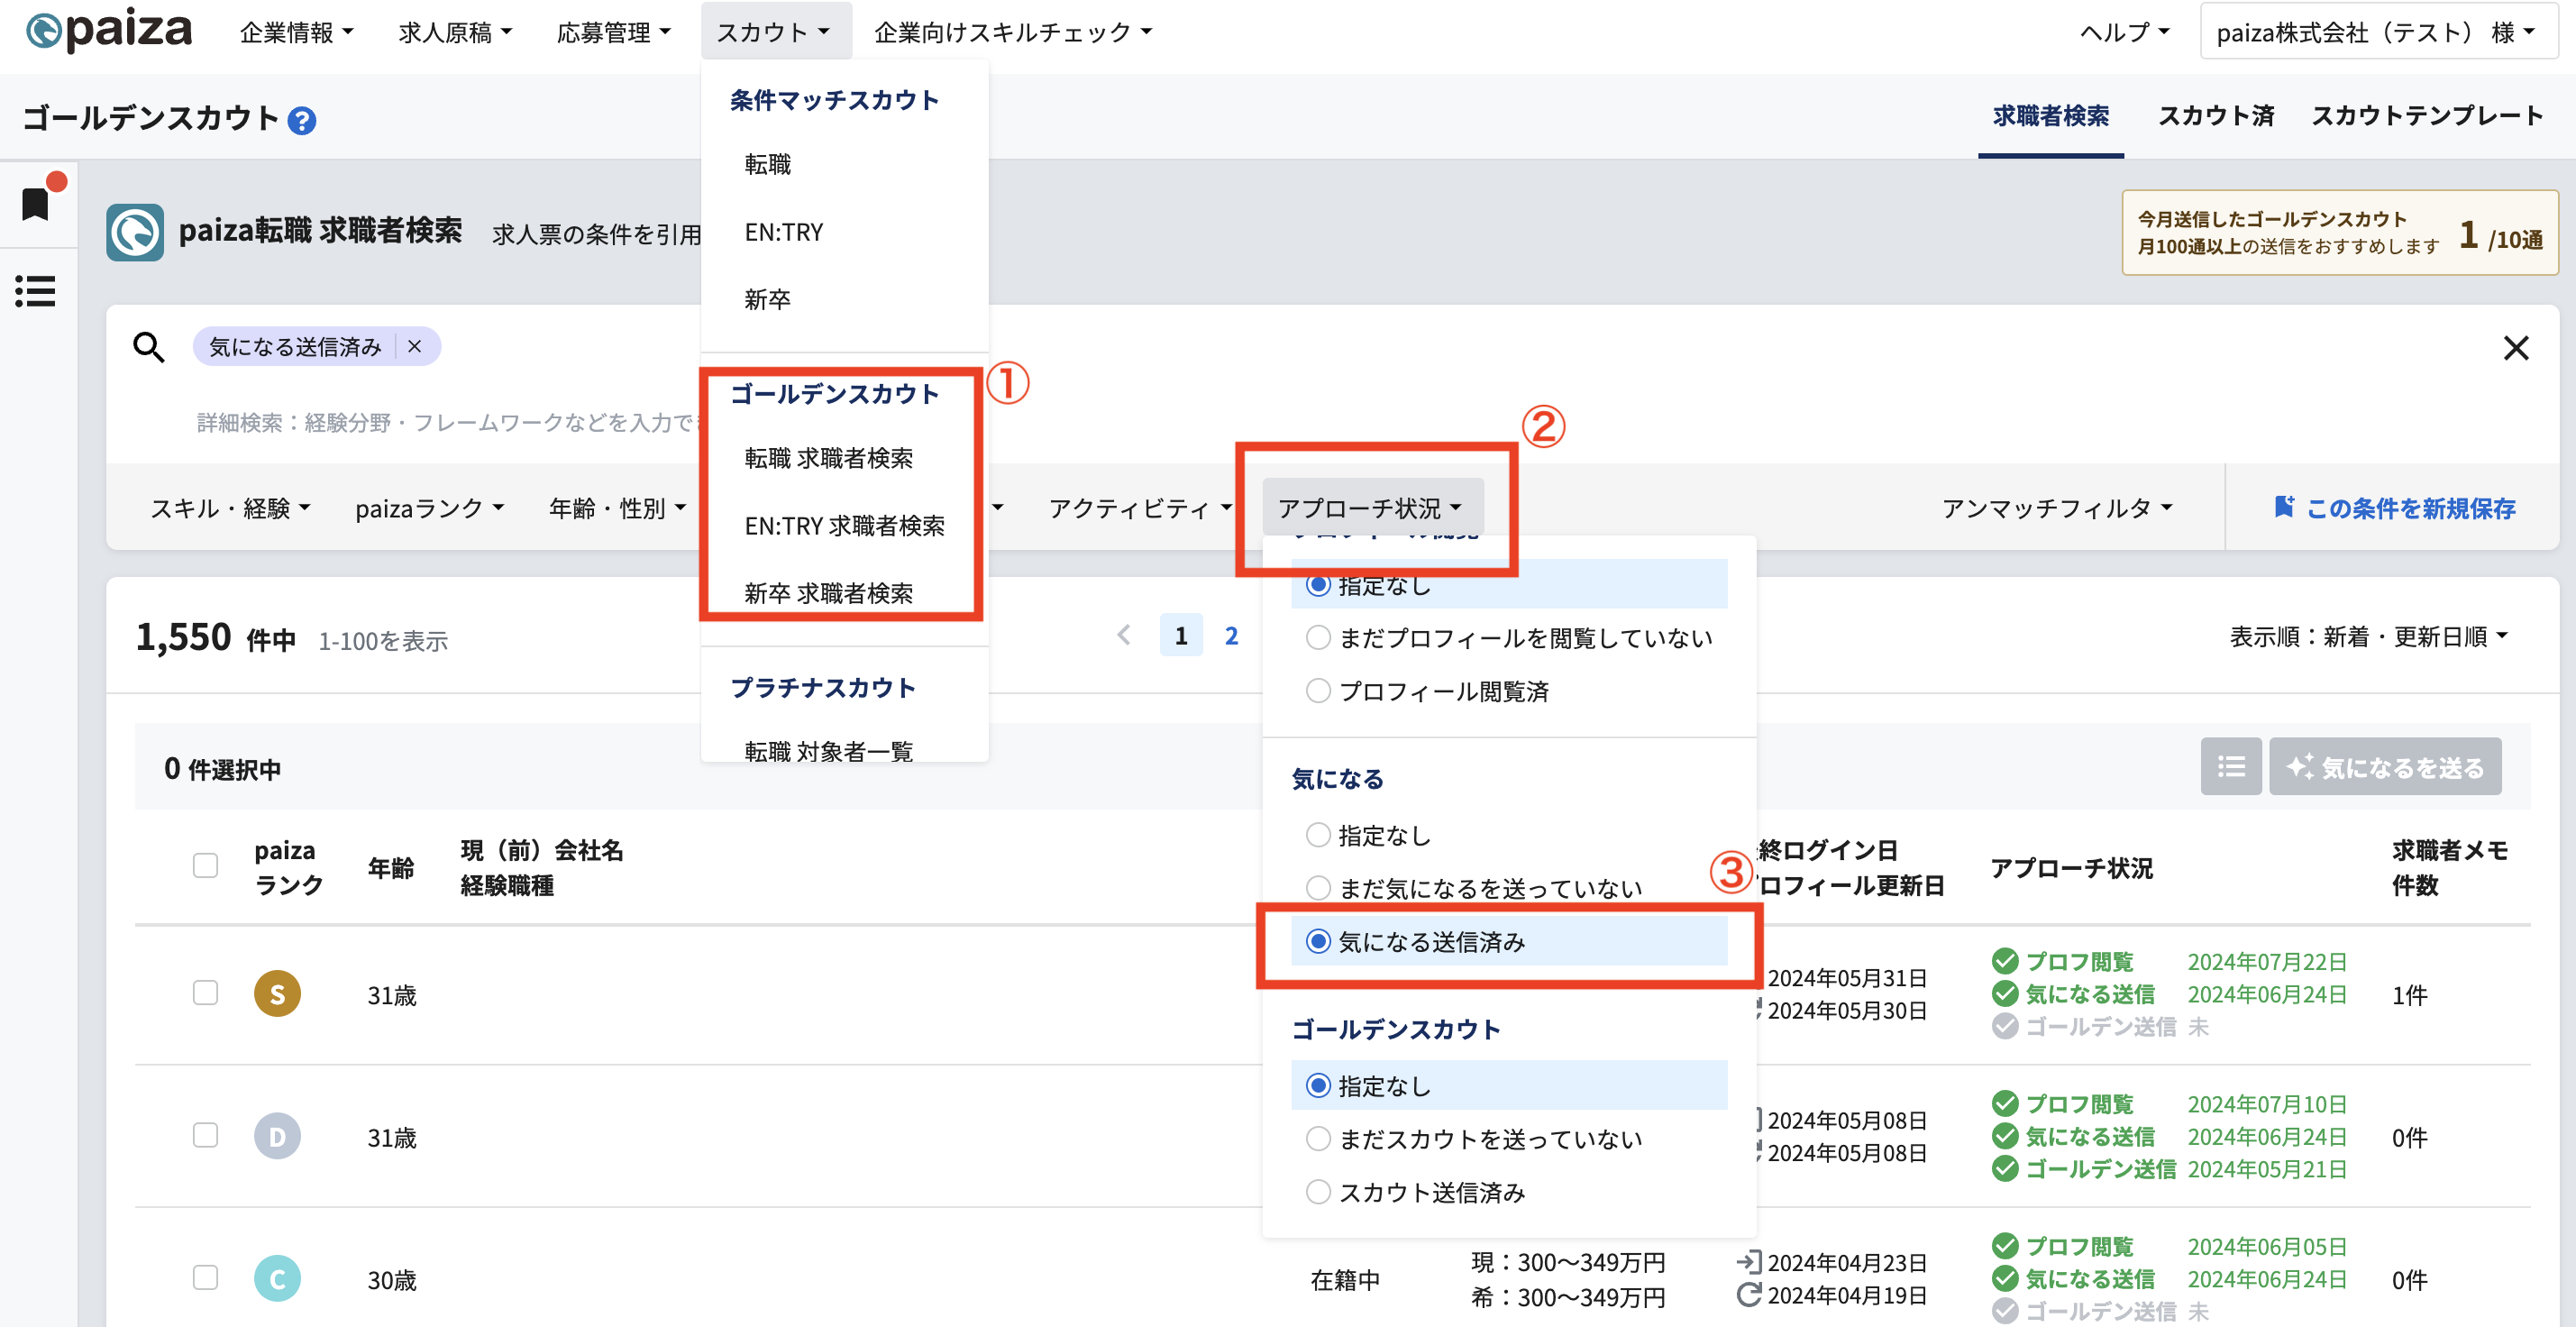Click refresh icon beside 2024年04月19日
Viewport: 2576px width, 1327px height.
pos(1748,1295)
